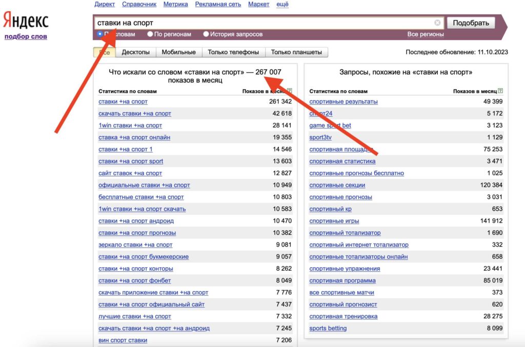Image resolution: width=525 pixels, height=347 pixels.
Task: Open the ставки +на спорт sport query
Action: click(x=131, y=161)
